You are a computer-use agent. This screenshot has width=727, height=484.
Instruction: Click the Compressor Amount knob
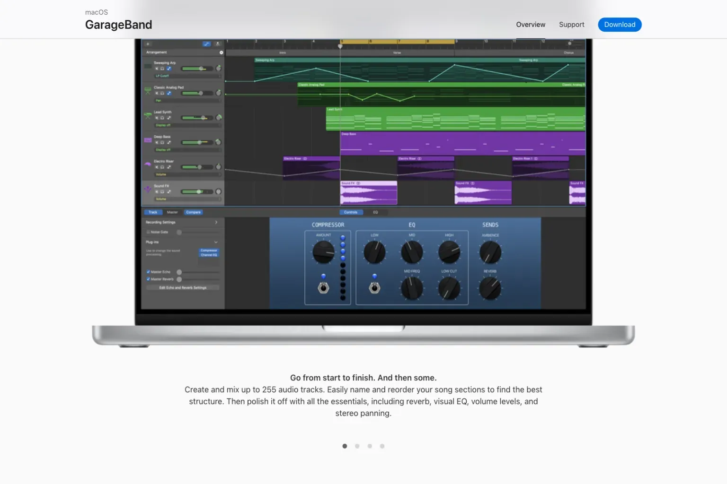coord(323,252)
